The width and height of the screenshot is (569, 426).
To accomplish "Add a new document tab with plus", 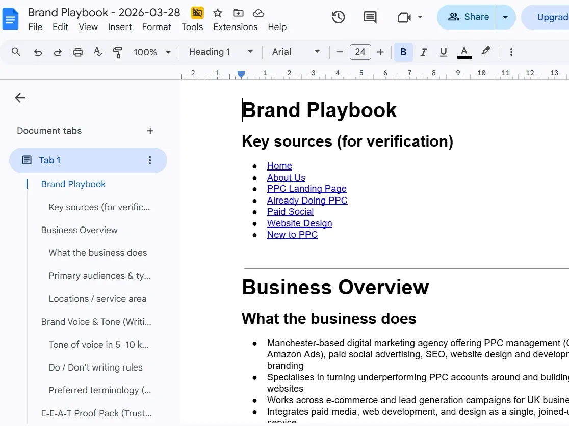I will pyautogui.click(x=150, y=131).
